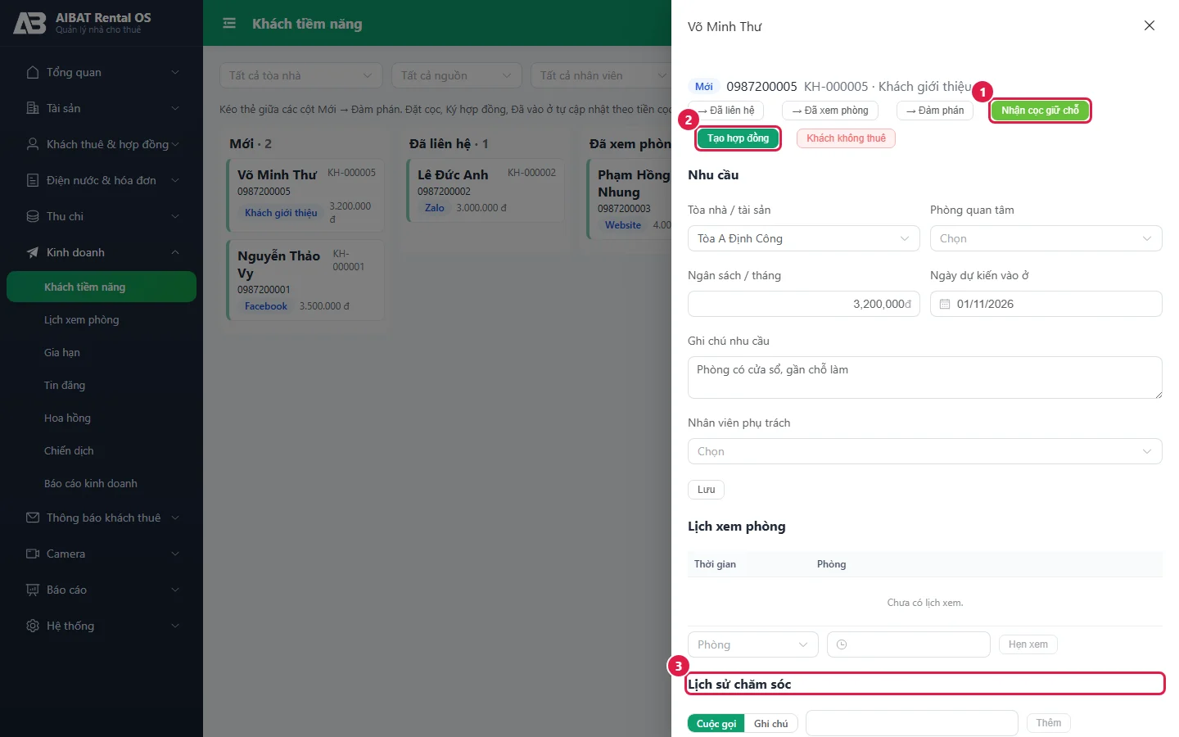Image resolution: width=1179 pixels, height=737 pixels.
Task: Click the Camera icon in sidebar
Action: [33, 554]
